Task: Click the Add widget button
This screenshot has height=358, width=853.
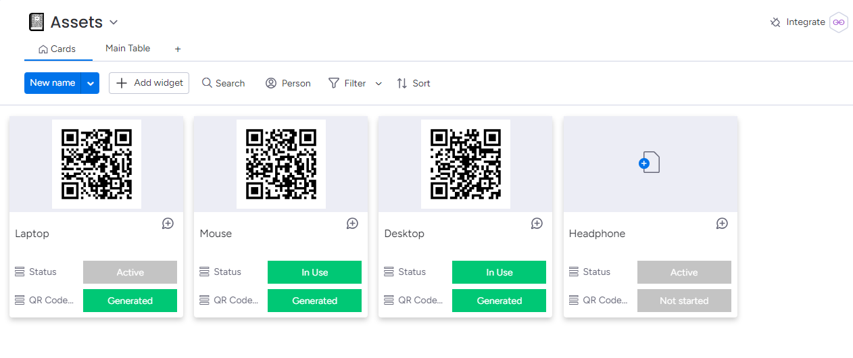Action: [149, 83]
